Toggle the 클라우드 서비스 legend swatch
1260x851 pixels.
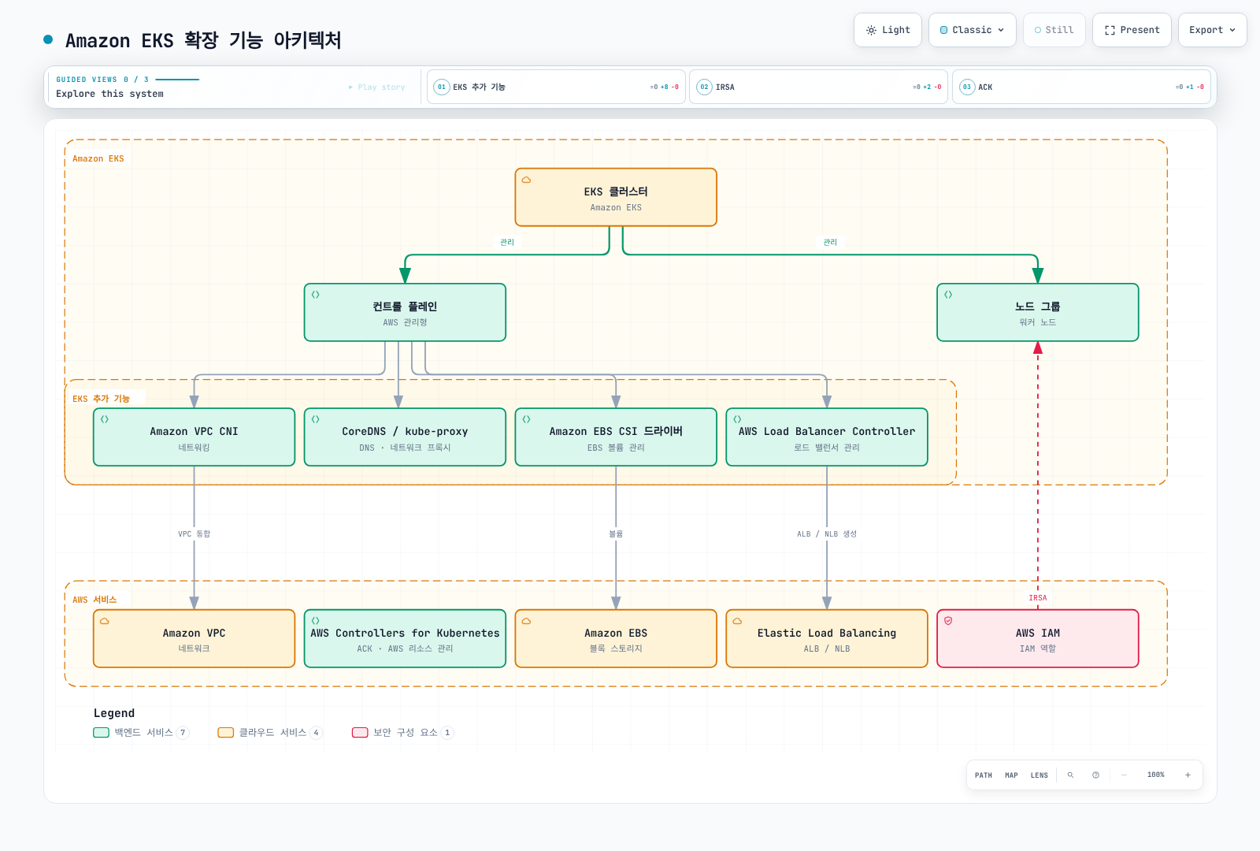click(226, 733)
